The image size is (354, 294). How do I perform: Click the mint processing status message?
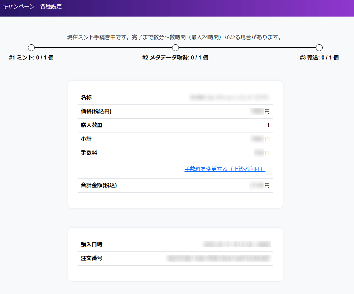coord(174,37)
